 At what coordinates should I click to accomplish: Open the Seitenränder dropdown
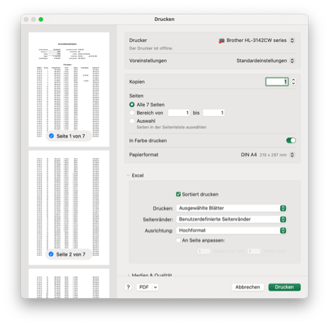(231, 219)
